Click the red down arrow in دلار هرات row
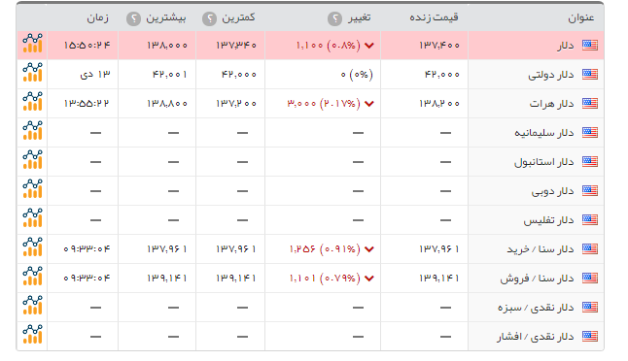The height and width of the screenshot is (361, 628). coord(369,104)
